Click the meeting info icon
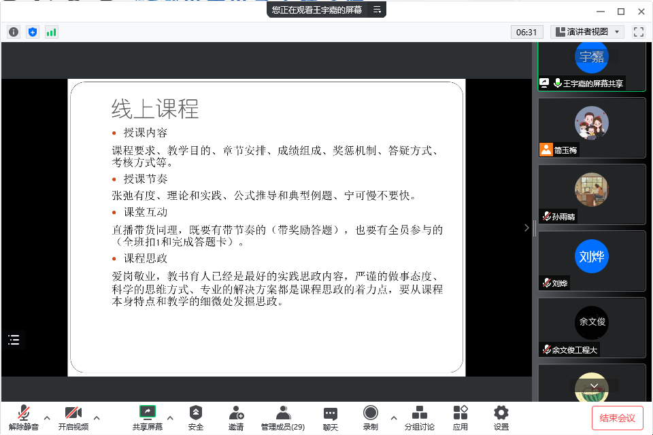The height and width of the screenshot is (435, 653). (14, 32)
